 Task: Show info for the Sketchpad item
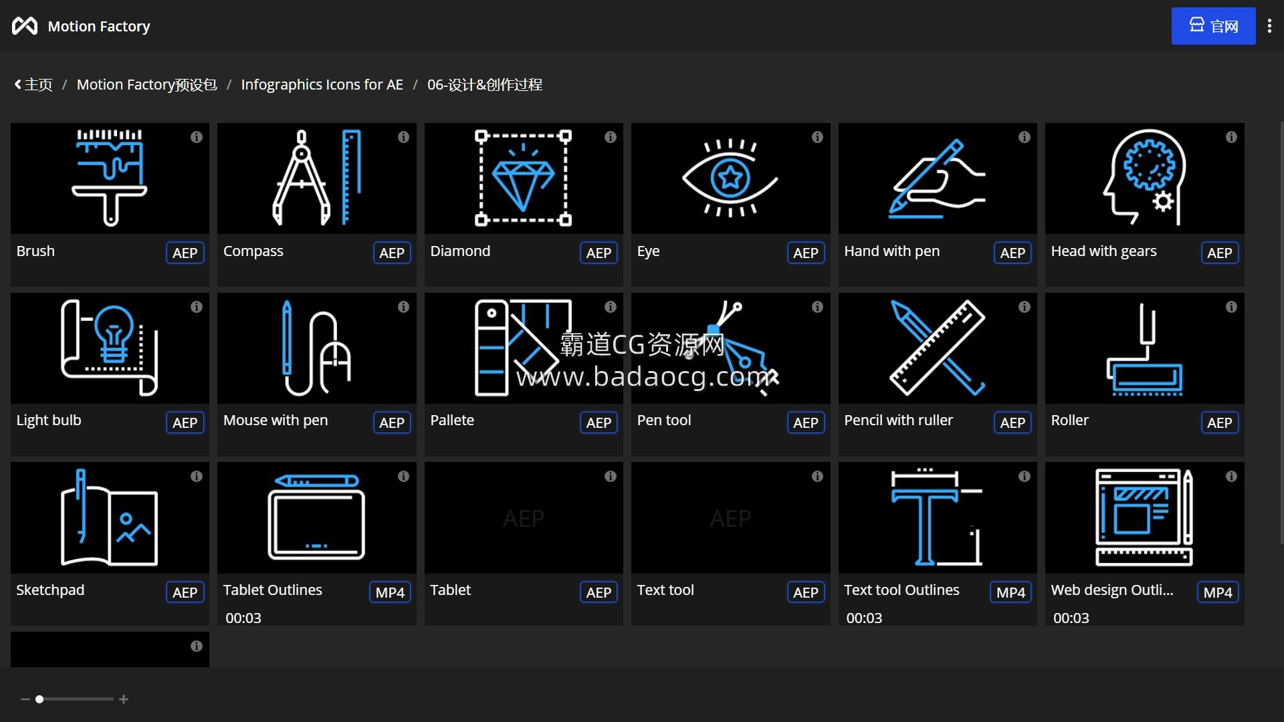(196, 476)
